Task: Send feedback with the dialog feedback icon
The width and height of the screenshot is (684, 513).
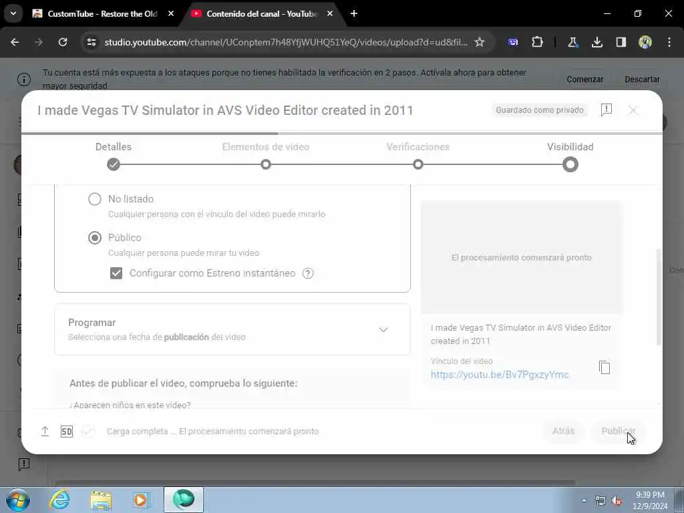Action: pos(607,110)
